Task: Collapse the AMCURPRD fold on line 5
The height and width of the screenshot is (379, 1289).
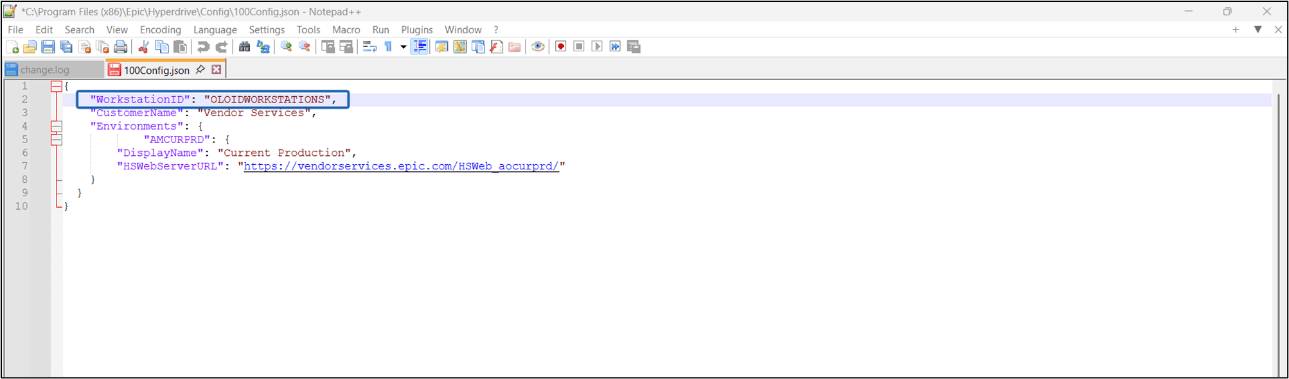Action: pyautogui.click(x=57, y=139)
